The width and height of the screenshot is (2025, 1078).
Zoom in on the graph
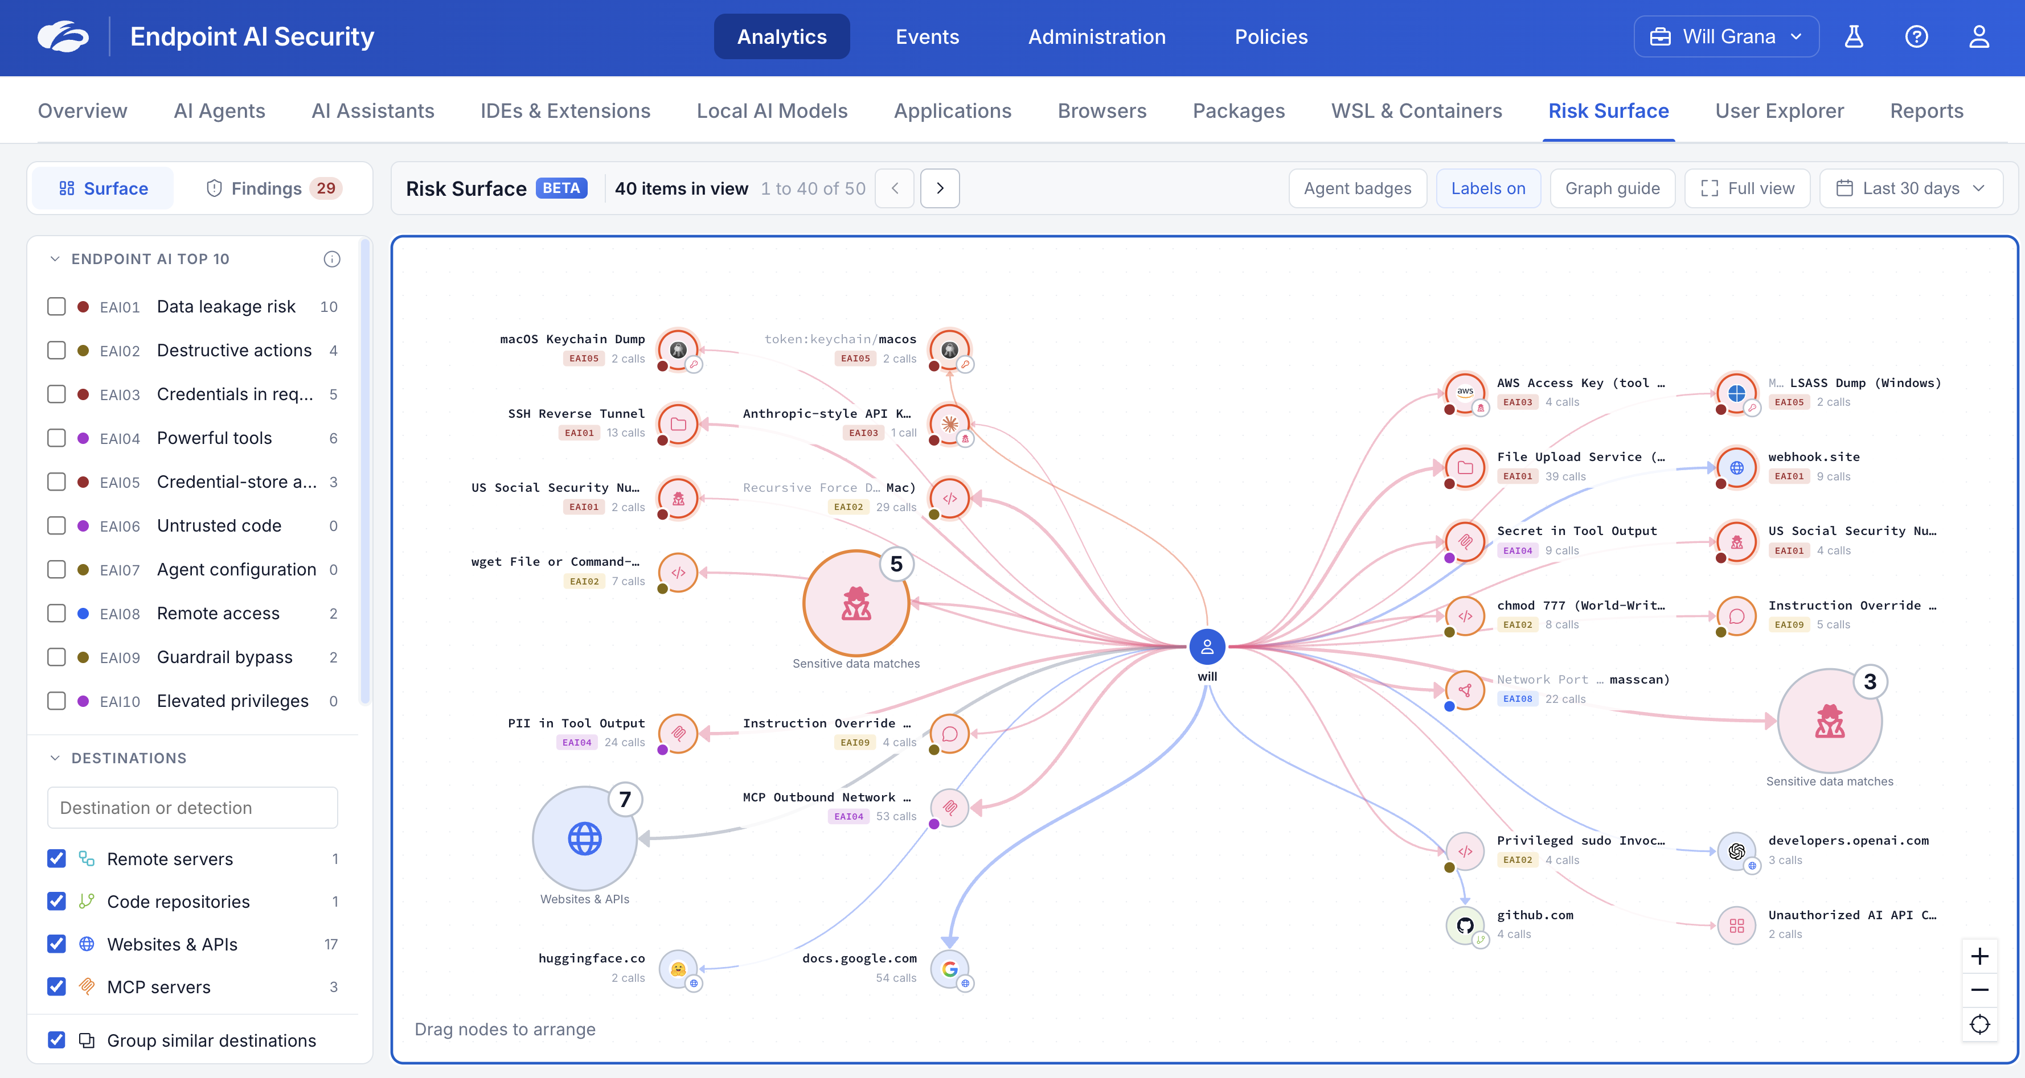1979,956
